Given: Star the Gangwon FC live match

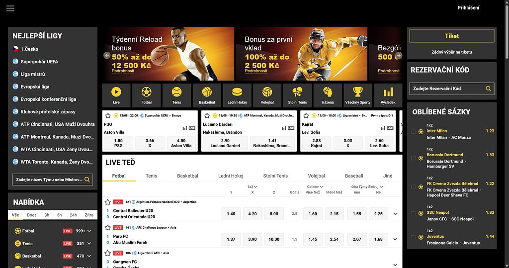Looking at the screenshot, I should [x=108, y=253].
